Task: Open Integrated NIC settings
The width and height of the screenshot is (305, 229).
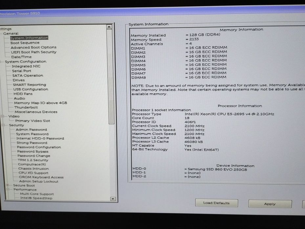Action: click(x=26, y=66)
